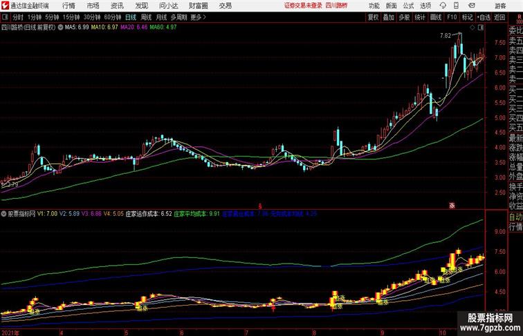Click the 多股 multi-stock button
This screenshot has height=336, width=523.
(x=404, y=17)
